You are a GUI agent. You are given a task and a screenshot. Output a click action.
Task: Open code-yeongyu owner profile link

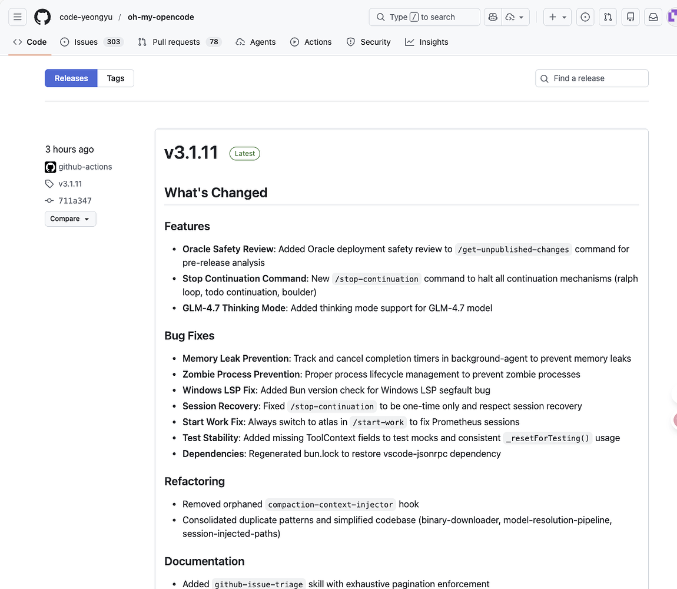86,17
